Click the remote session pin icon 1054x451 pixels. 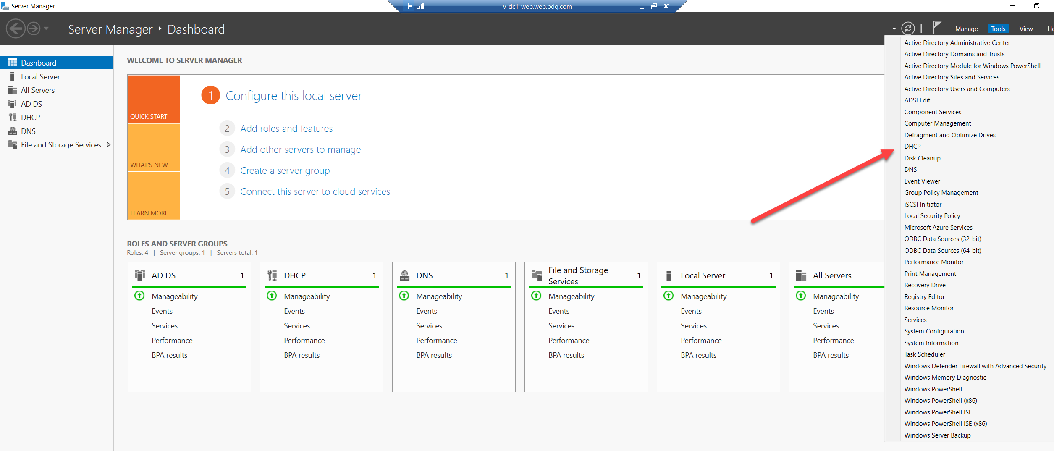pyautogui.click(x=409, y=6)
